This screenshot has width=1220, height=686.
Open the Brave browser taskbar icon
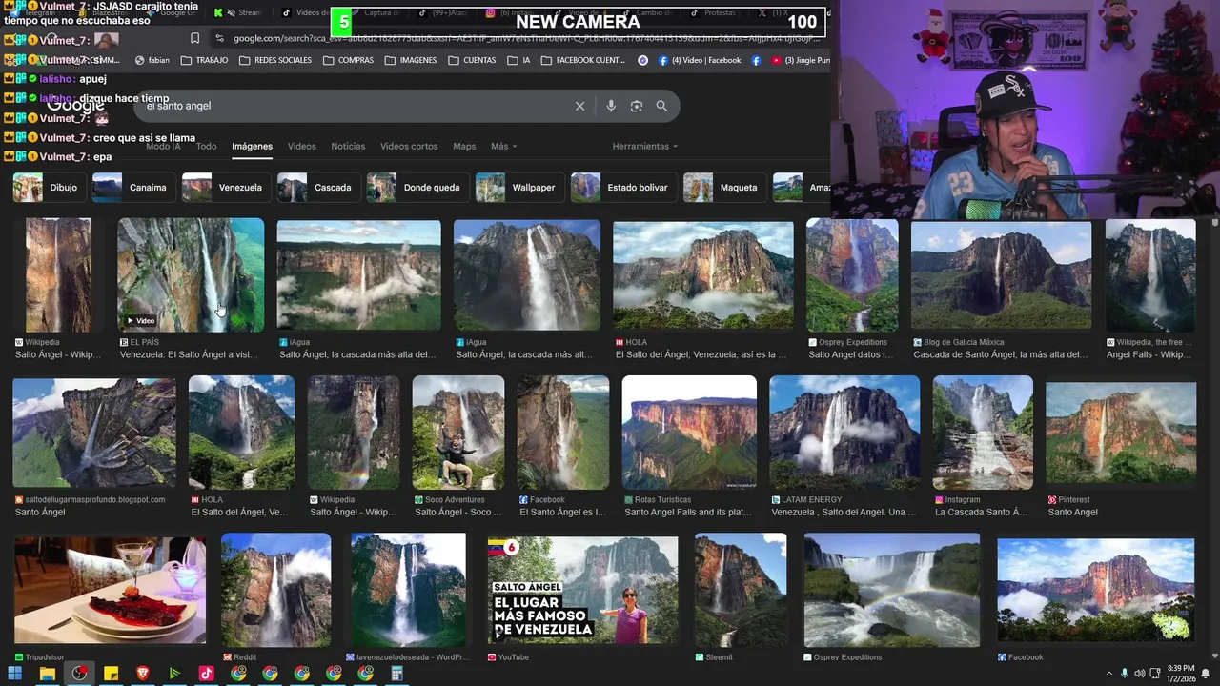[x=143, y=674]
